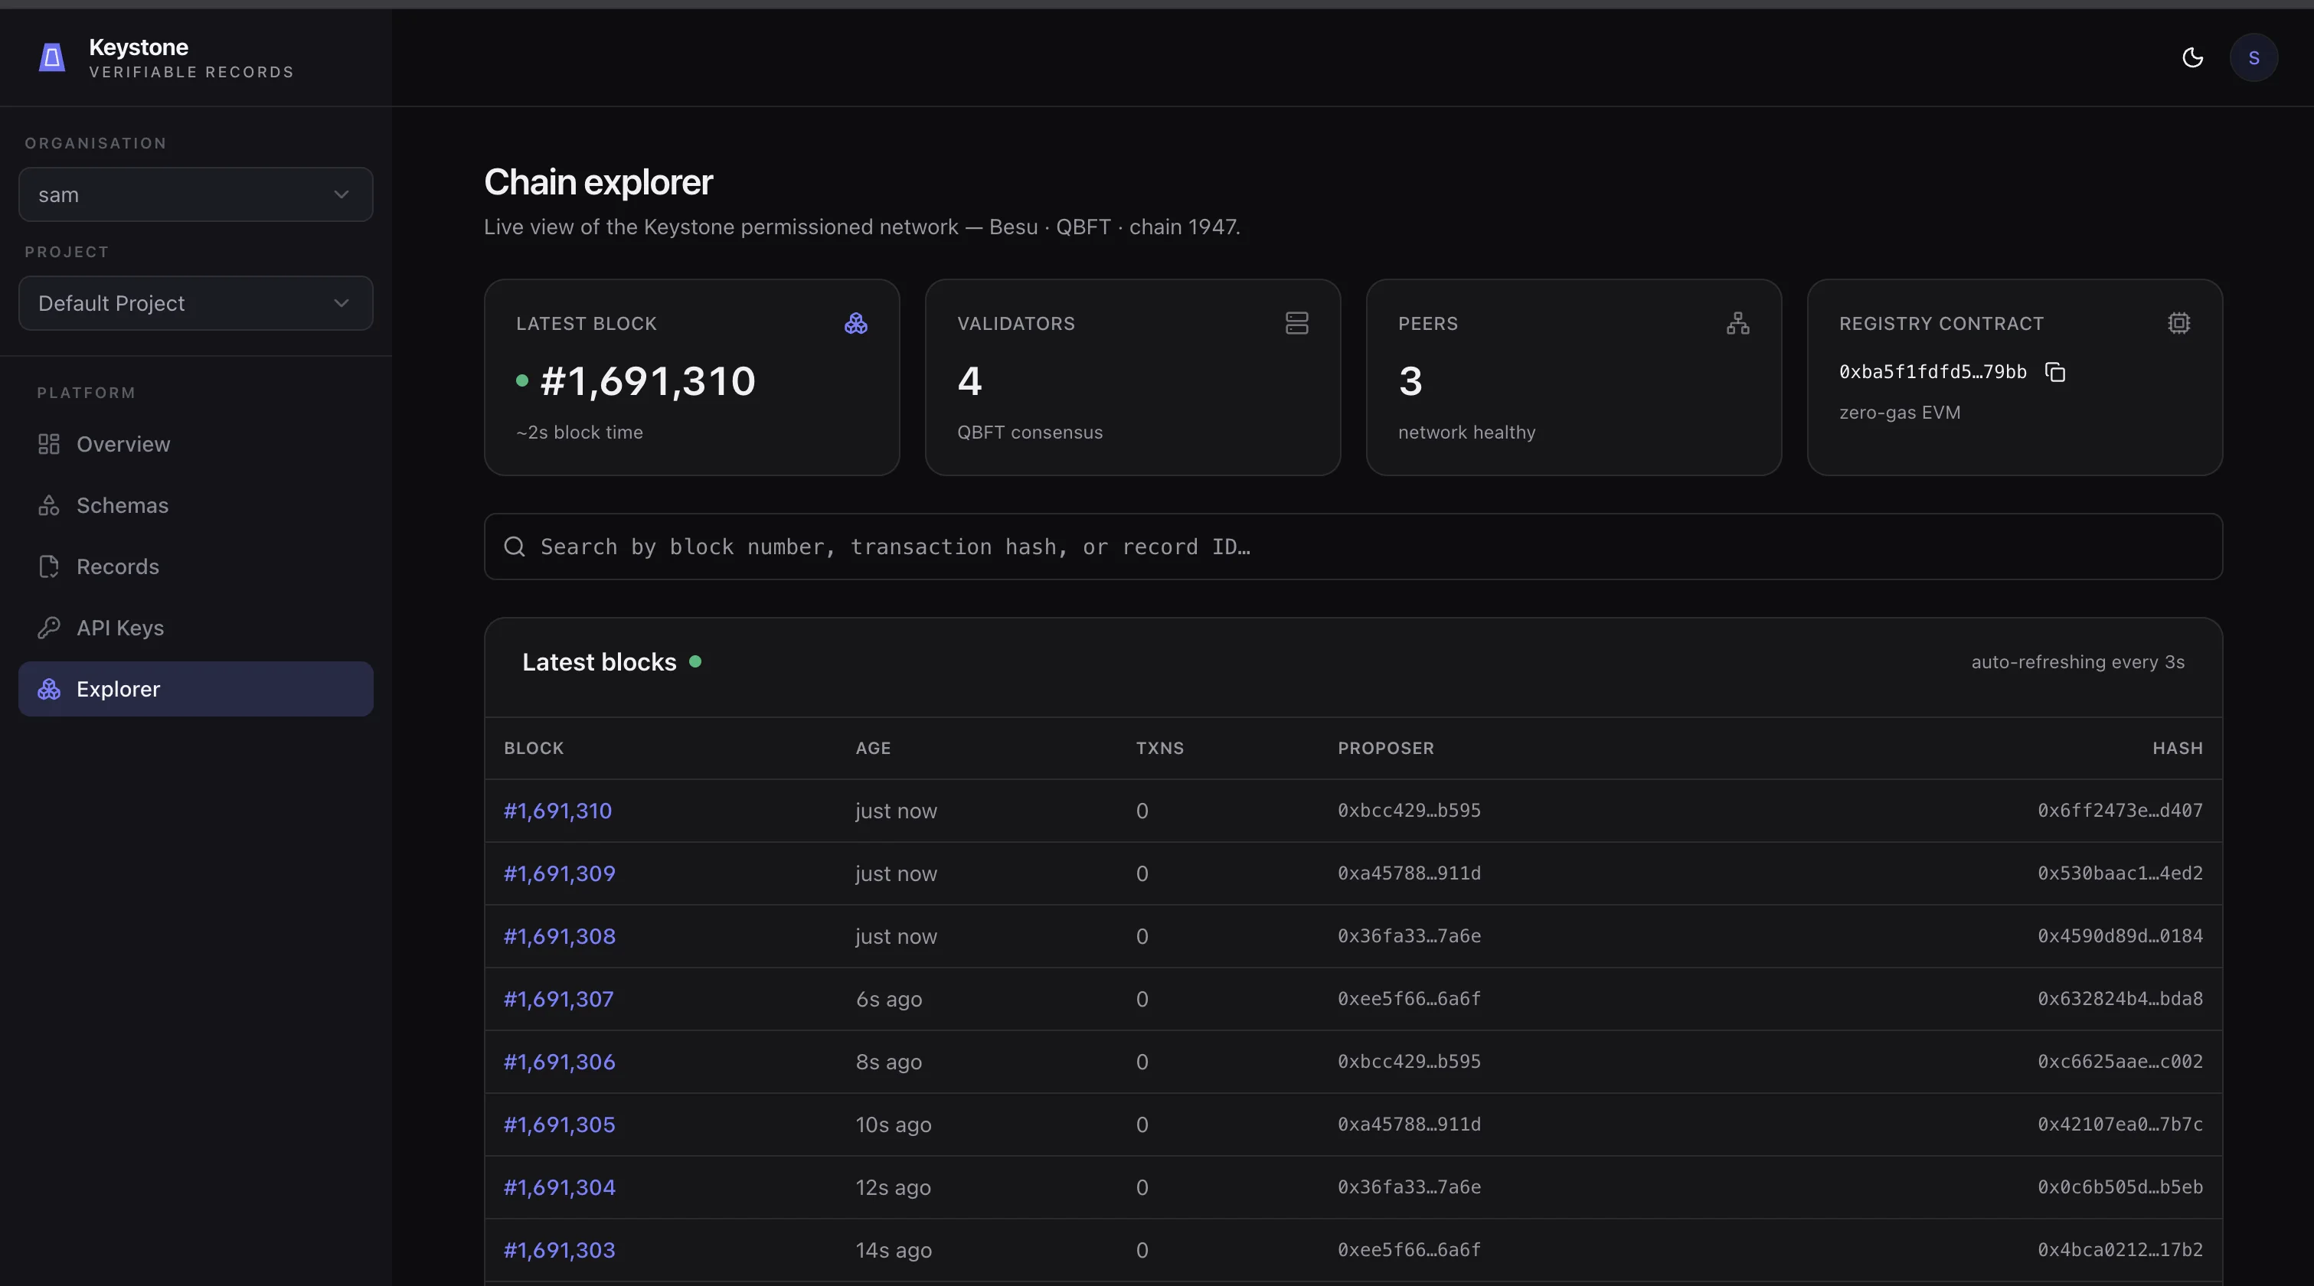This screenshot has width=2314, height=1286.
Task: Click the BLOCK column header
Action: tap(534, 749)
